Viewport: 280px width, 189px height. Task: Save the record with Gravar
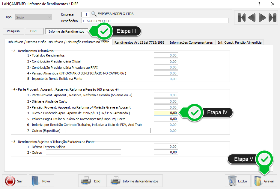coord(264,181)
